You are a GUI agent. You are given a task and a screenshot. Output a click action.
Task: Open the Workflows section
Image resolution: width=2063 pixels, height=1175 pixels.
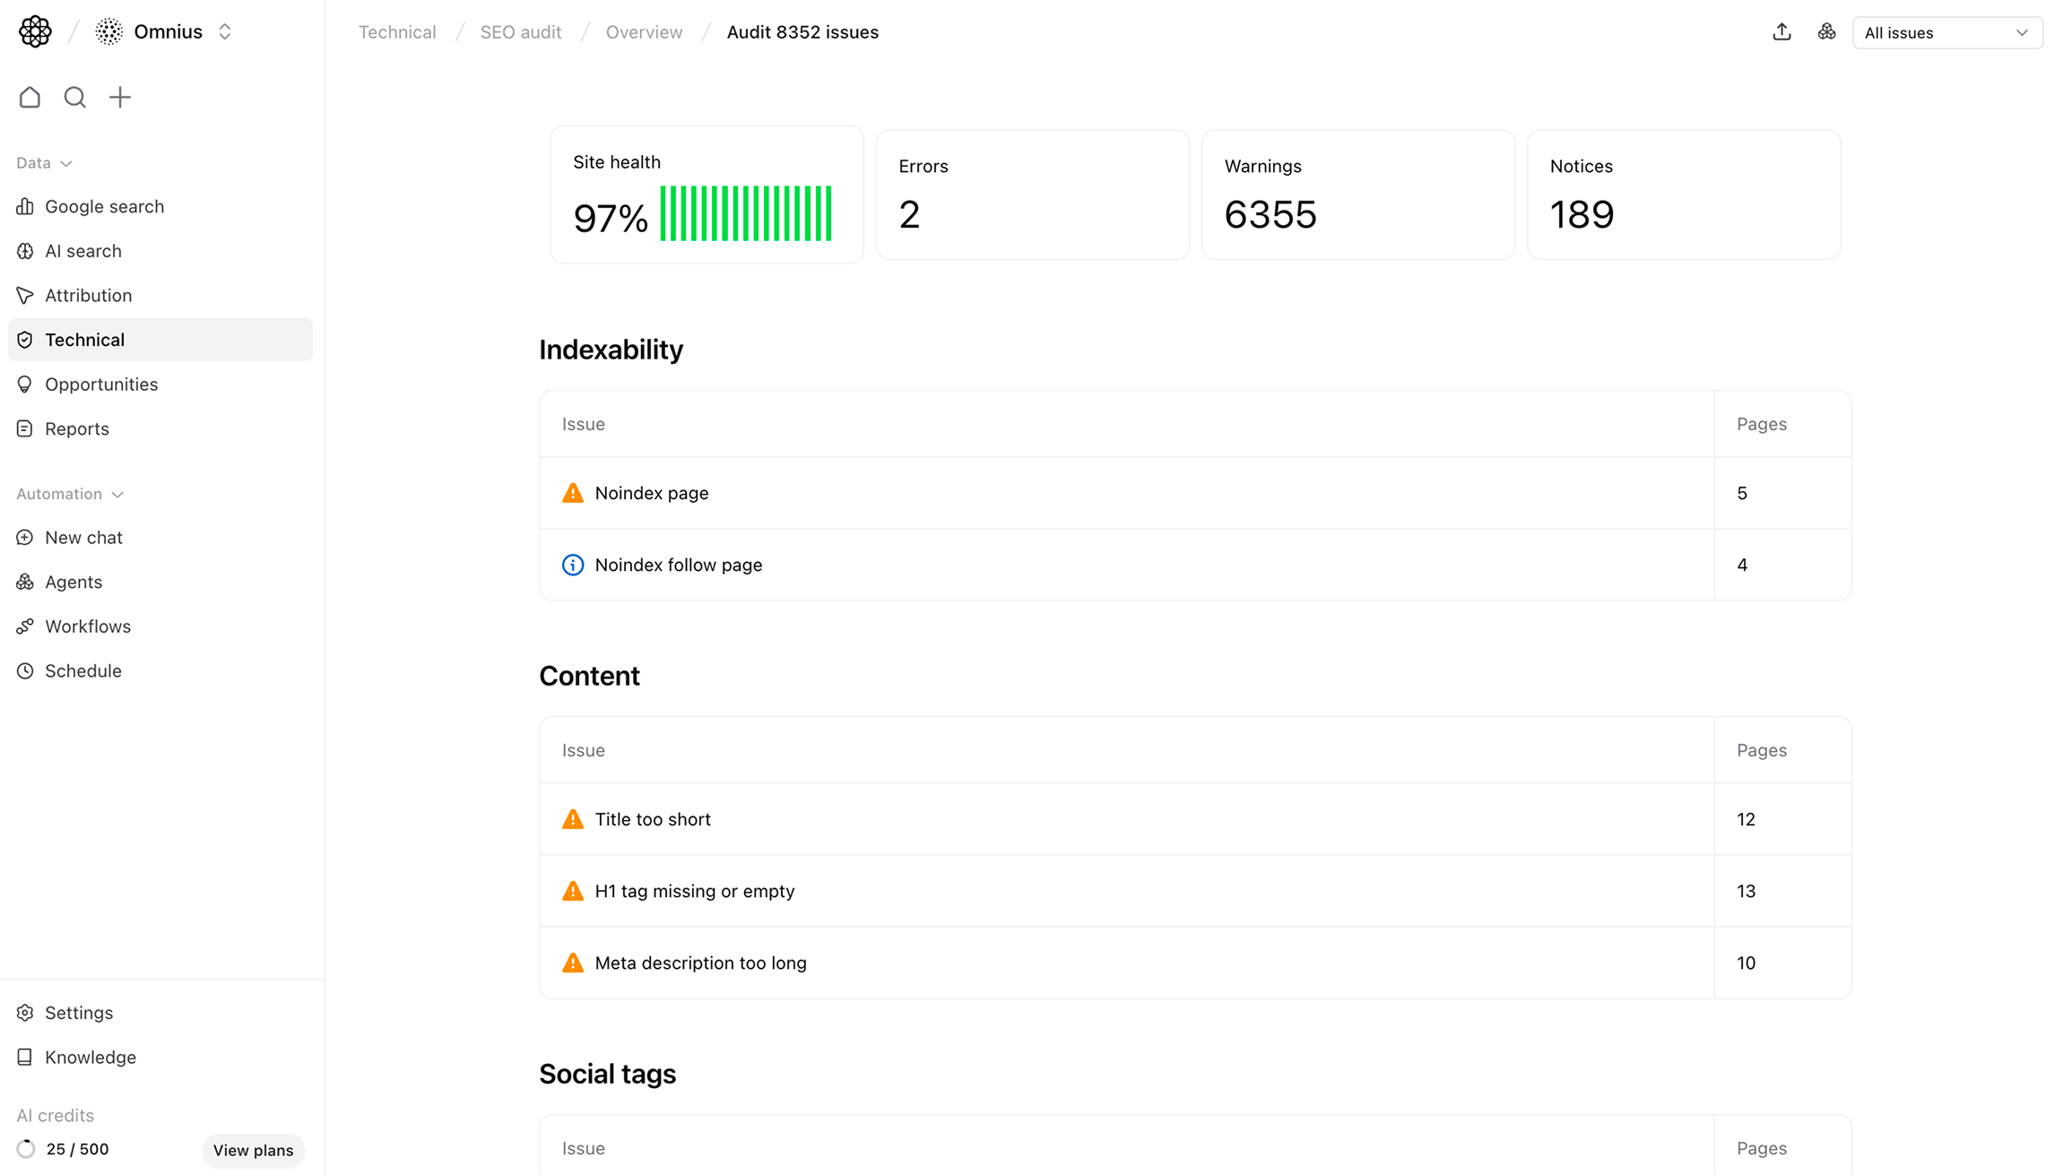[x=87, y=626]
